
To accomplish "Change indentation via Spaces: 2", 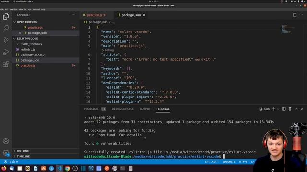I will [229, 161].
